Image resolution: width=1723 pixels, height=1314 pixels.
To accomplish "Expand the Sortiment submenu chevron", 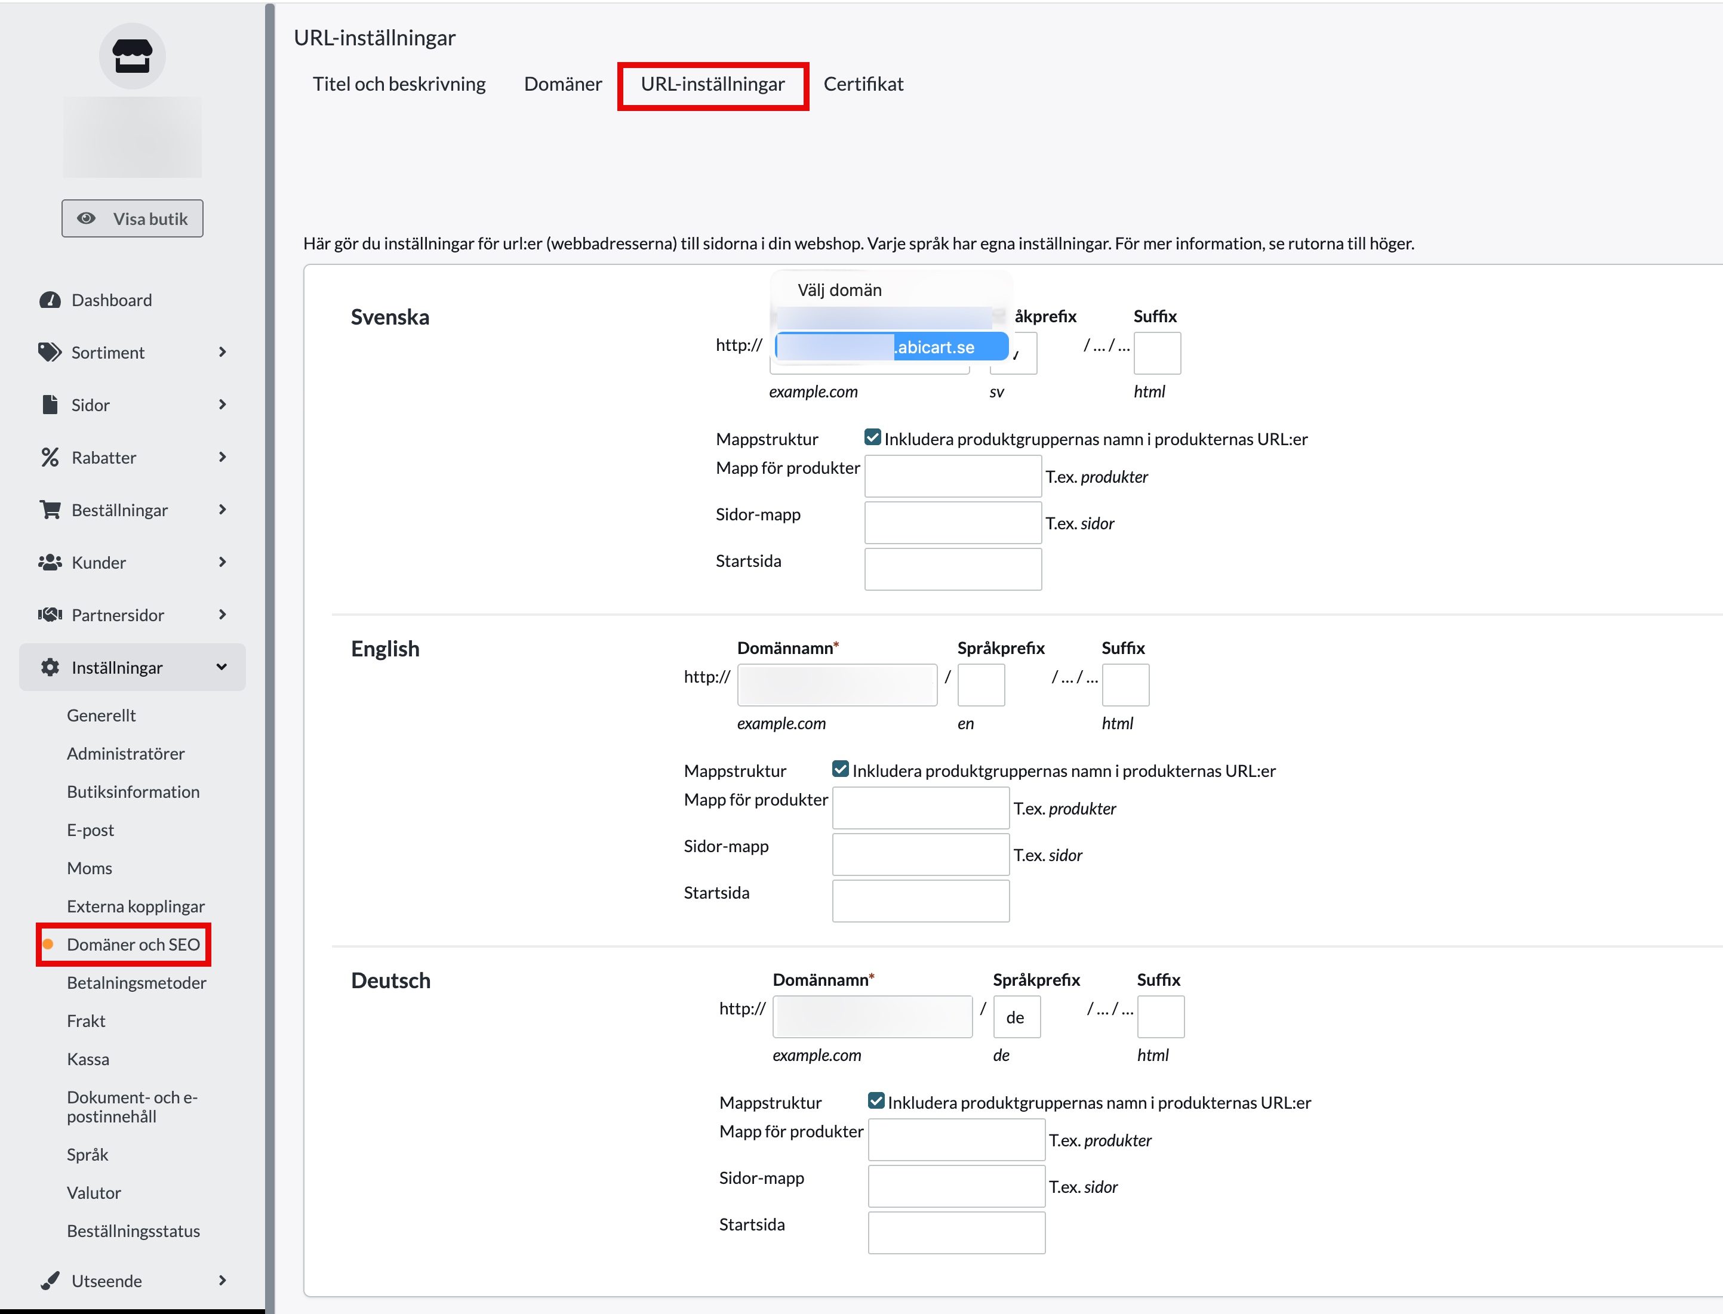I will (222, 353).
